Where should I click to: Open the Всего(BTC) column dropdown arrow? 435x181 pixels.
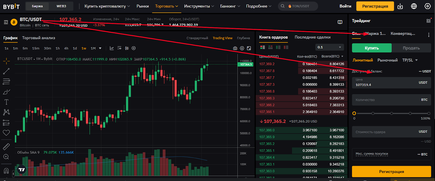click(342, 56)
